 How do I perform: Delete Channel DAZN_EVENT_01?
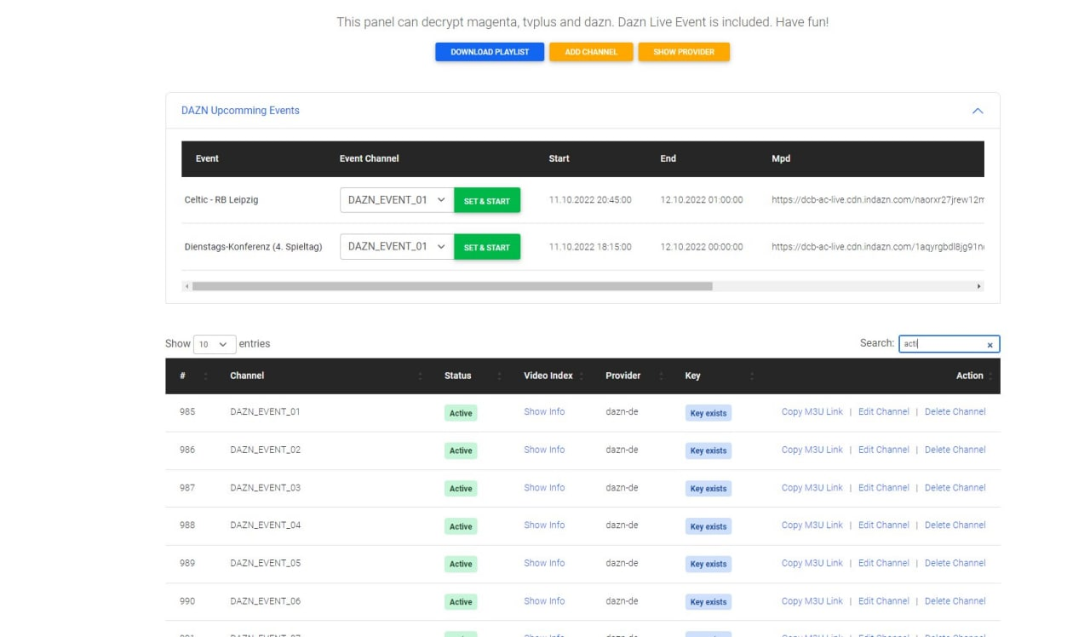(955, 411)
